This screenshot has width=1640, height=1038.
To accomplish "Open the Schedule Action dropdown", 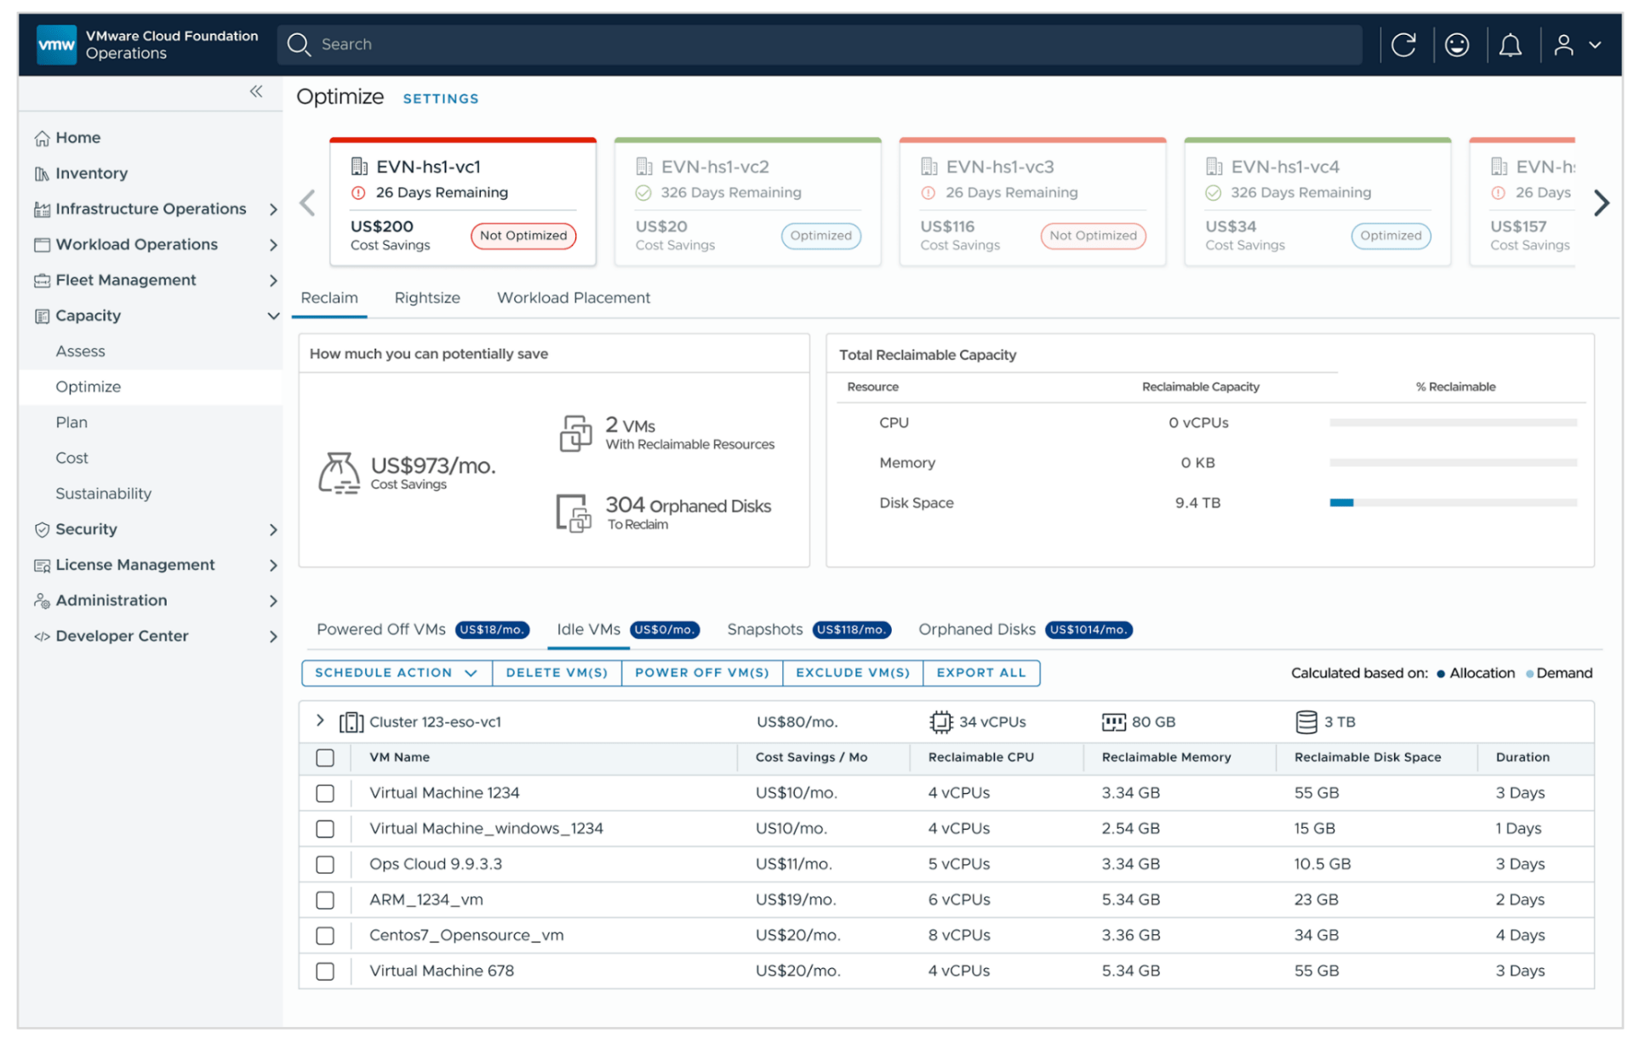I will [395, 672].
